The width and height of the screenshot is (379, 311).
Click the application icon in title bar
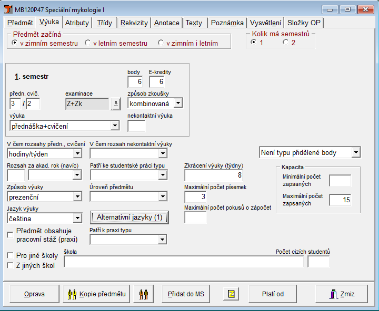(x=8, y=9)
